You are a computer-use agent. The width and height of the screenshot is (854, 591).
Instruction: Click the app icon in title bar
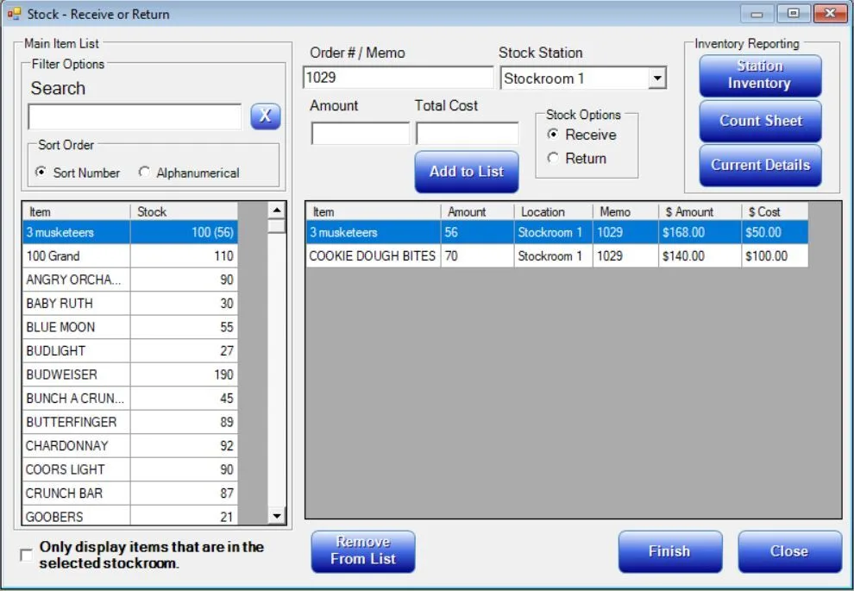14,14
